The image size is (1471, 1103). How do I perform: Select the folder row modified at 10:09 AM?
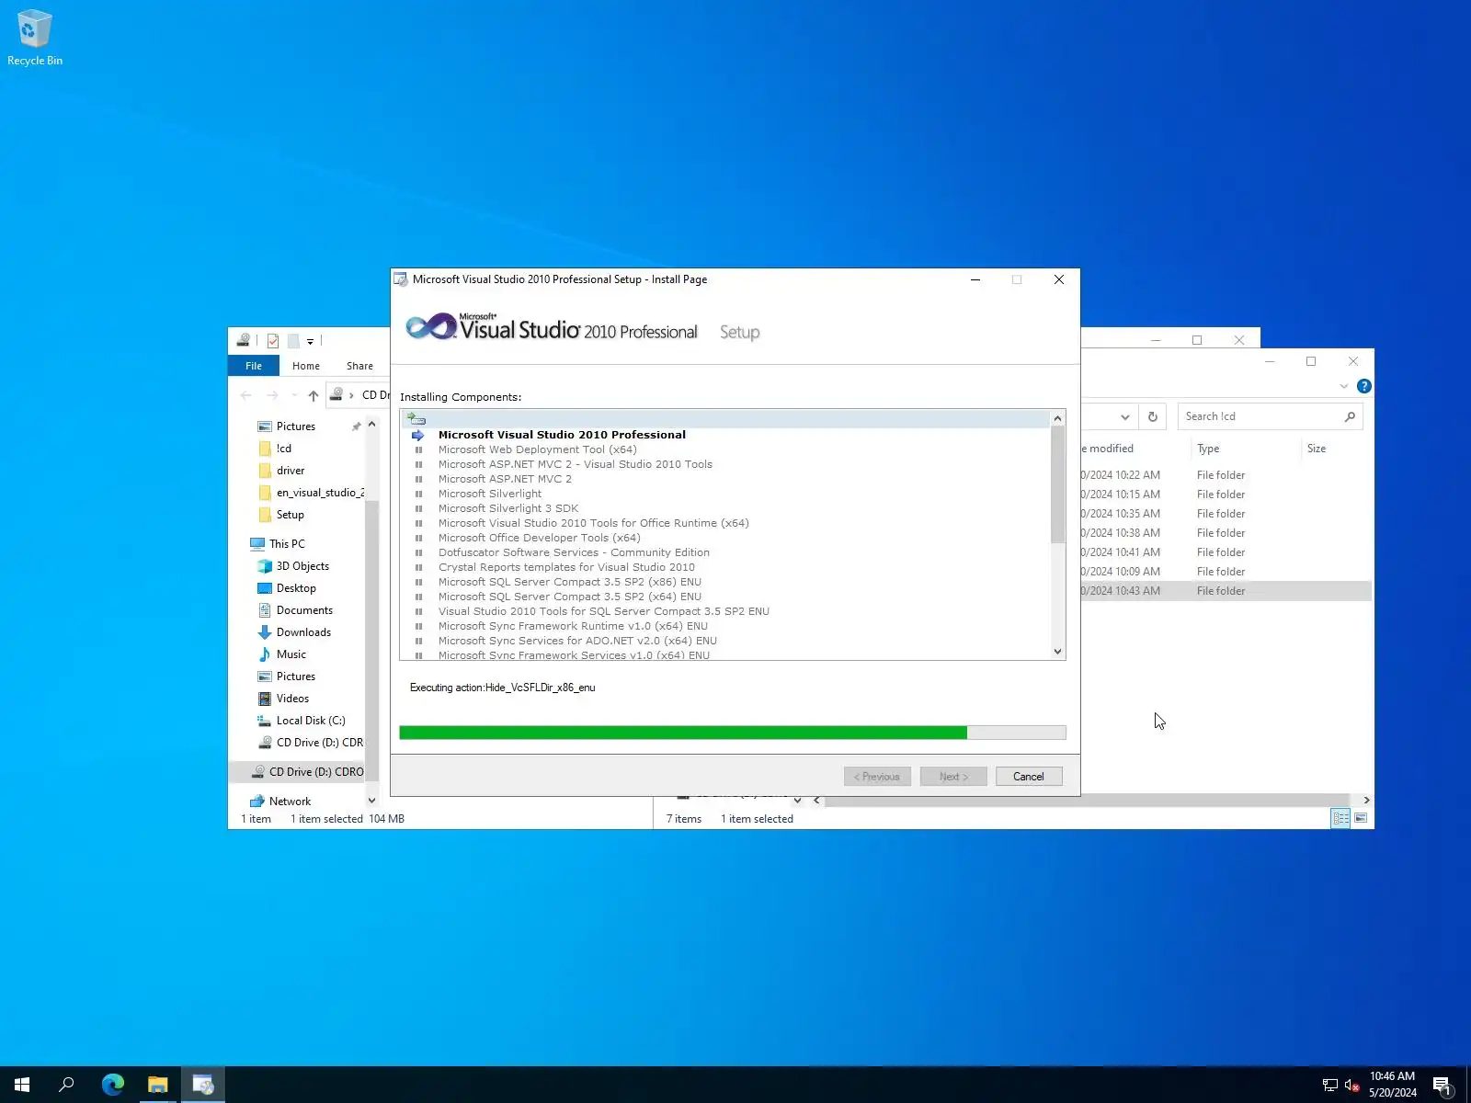1226,572
